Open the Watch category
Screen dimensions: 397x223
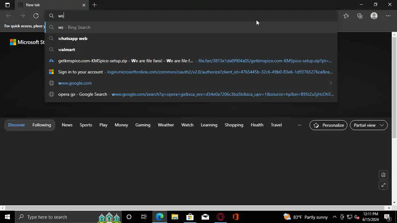click(187, 125)
